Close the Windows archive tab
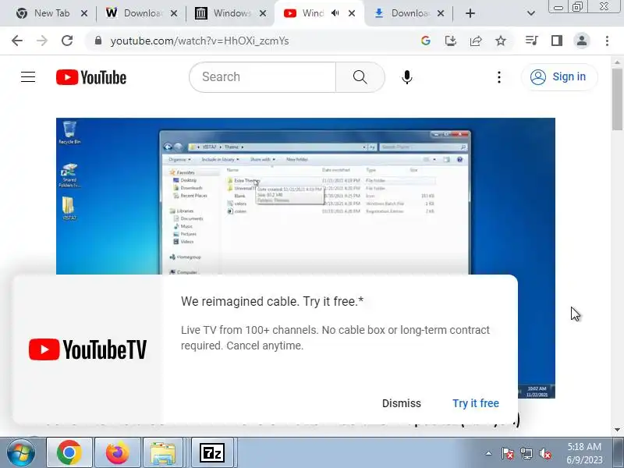 (x=263, y=13)
